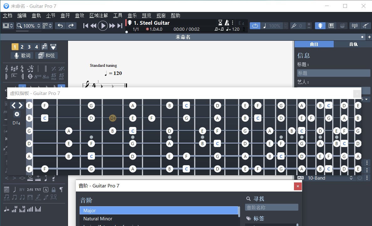Click the undo arrow icon

click(60, 26)
